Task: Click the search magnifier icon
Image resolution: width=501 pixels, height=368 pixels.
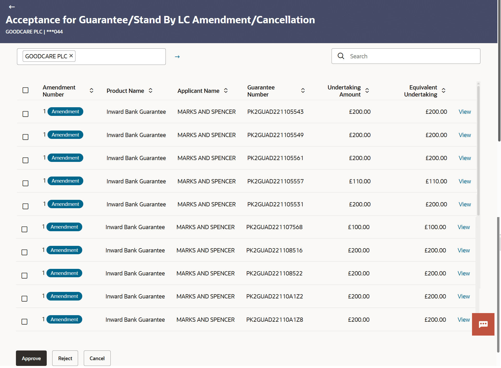Action: pos(341,56)
